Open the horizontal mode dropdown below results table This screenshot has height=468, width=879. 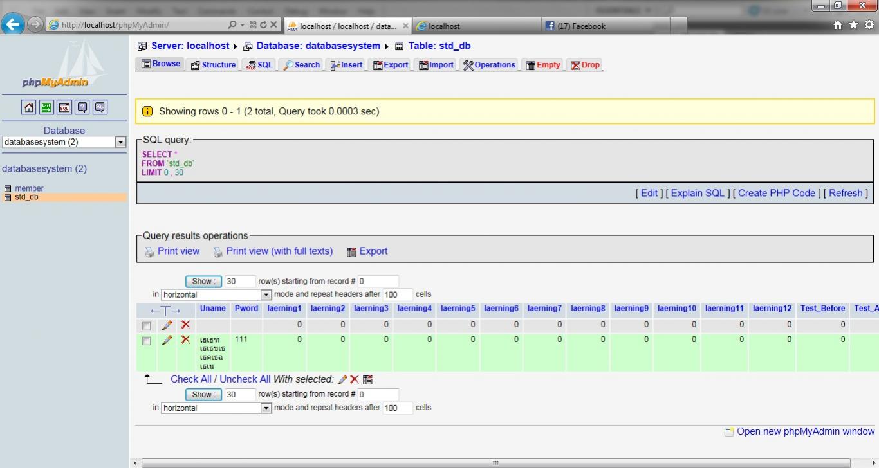(x=216, y=408)
